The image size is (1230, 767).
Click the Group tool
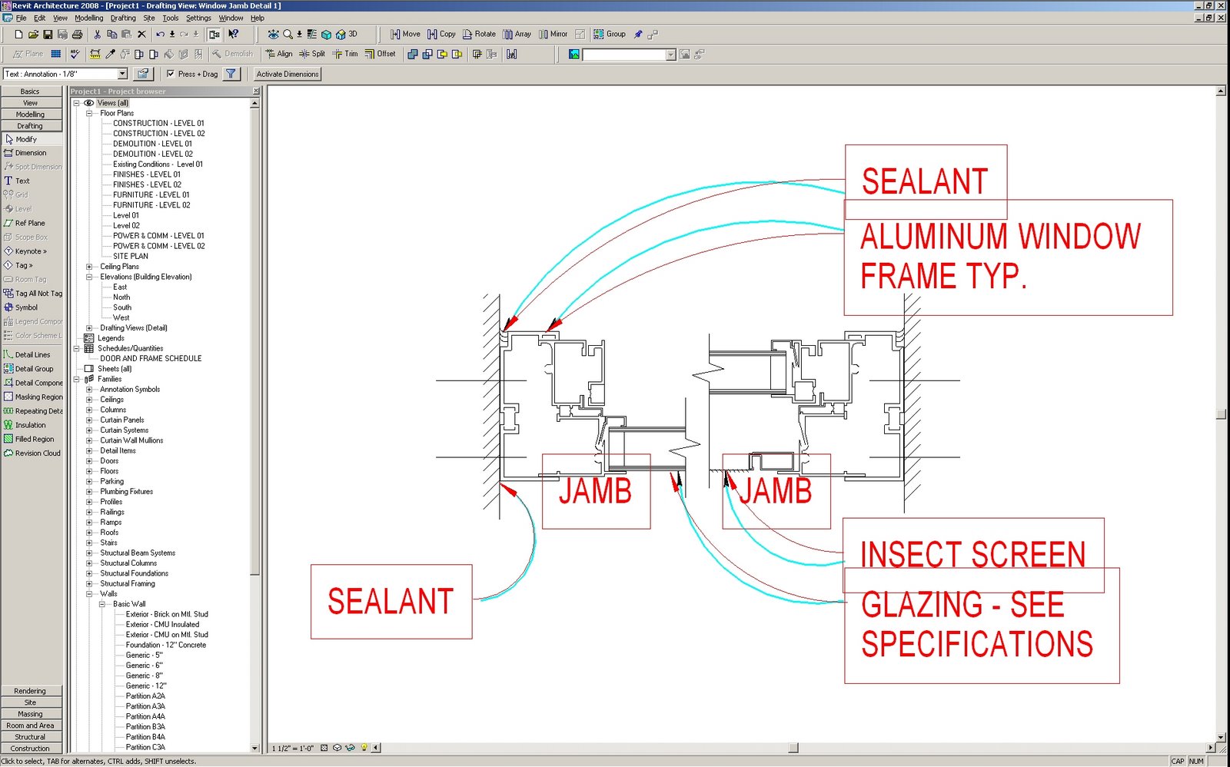pos(610,35)
